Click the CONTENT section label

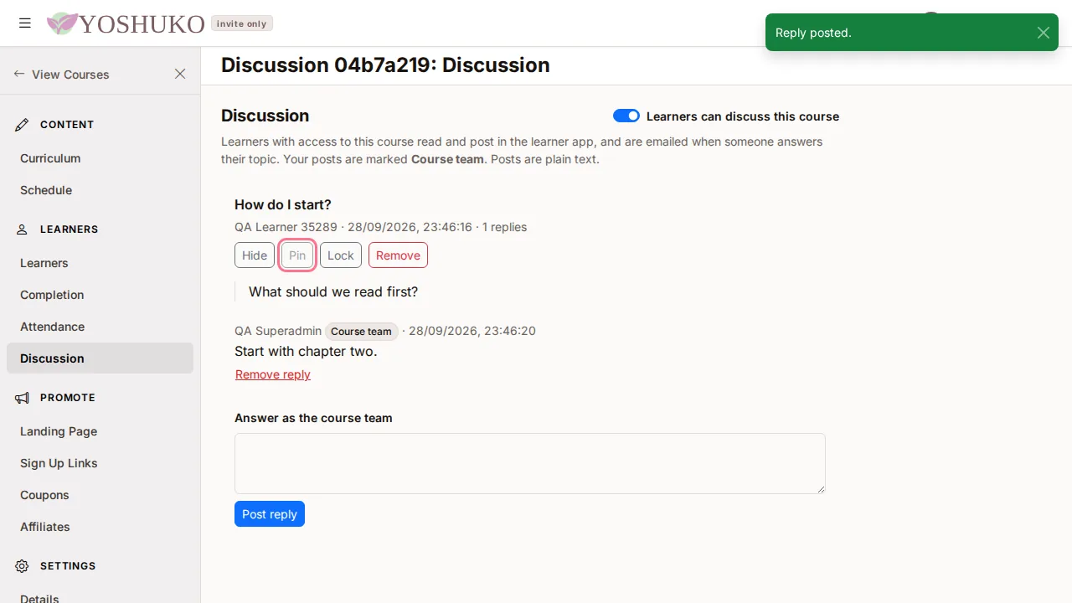67,125
